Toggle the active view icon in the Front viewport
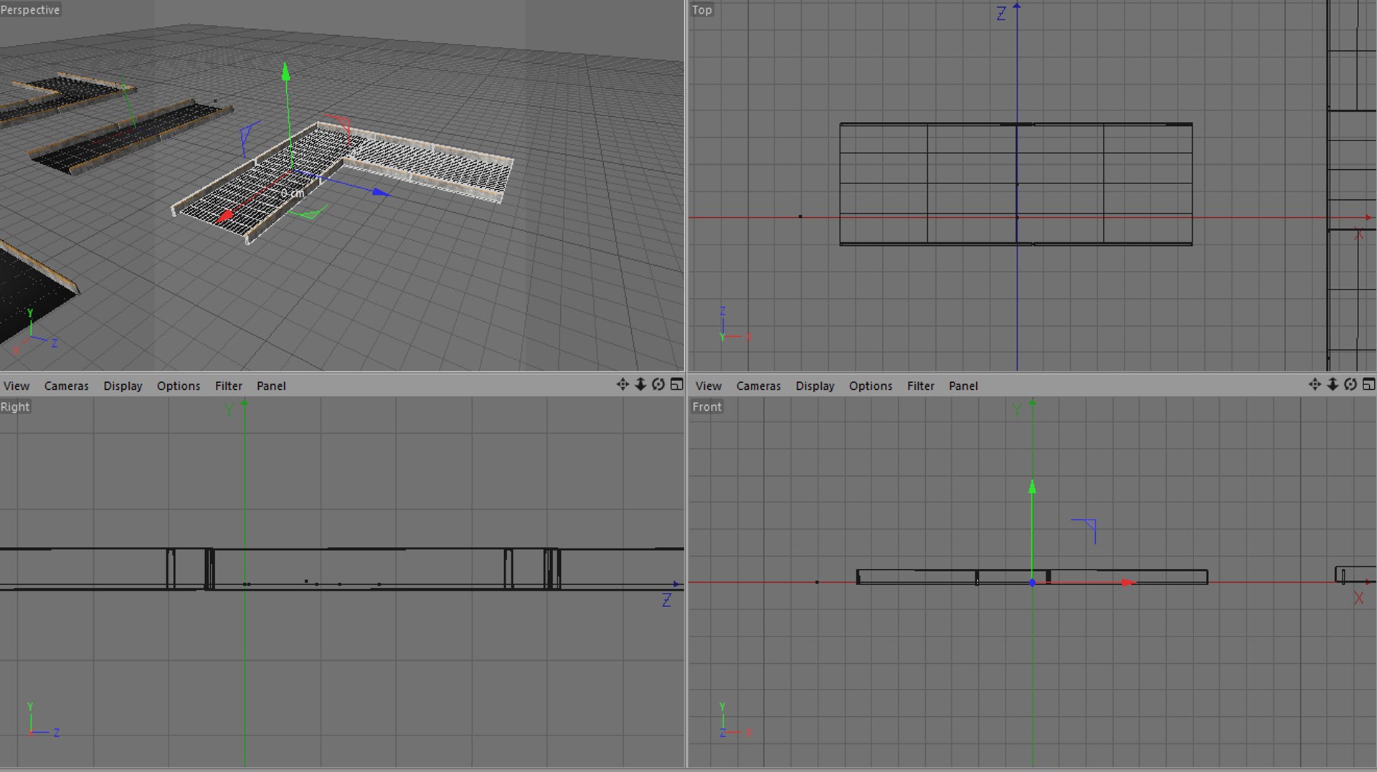 tap(1368, 384)
